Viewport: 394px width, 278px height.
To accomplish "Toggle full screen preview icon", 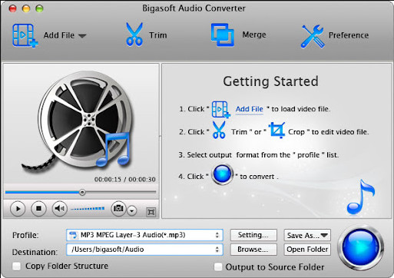I will [151, 212].
